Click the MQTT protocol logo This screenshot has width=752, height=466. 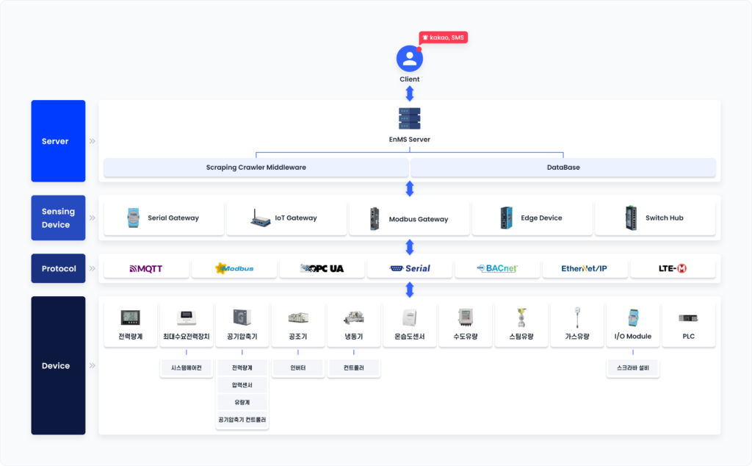[x=146, y=269]
